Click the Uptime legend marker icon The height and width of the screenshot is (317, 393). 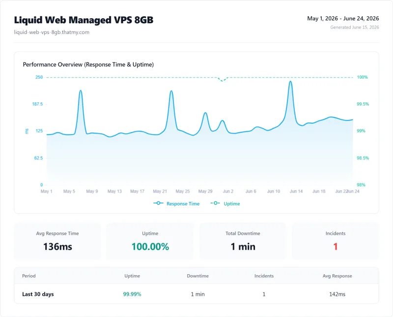click(x=215, y=203)
